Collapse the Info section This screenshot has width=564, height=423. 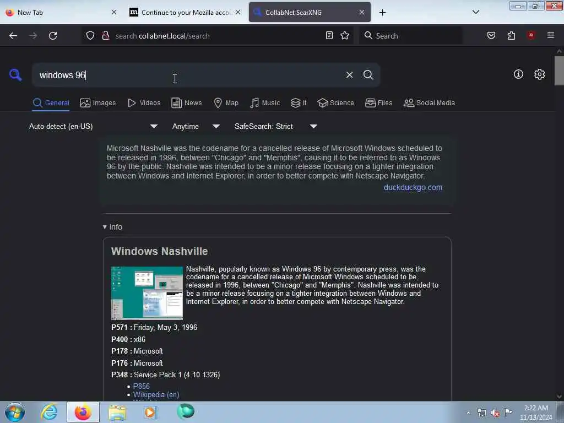coord(112,227)
